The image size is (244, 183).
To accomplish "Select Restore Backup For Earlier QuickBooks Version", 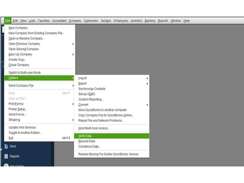I will (x=112, y=154).
